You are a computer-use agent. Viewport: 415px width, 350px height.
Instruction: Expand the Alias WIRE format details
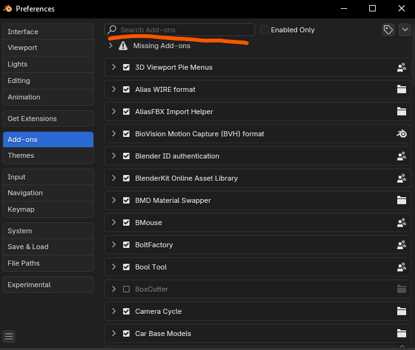[114, 89]
